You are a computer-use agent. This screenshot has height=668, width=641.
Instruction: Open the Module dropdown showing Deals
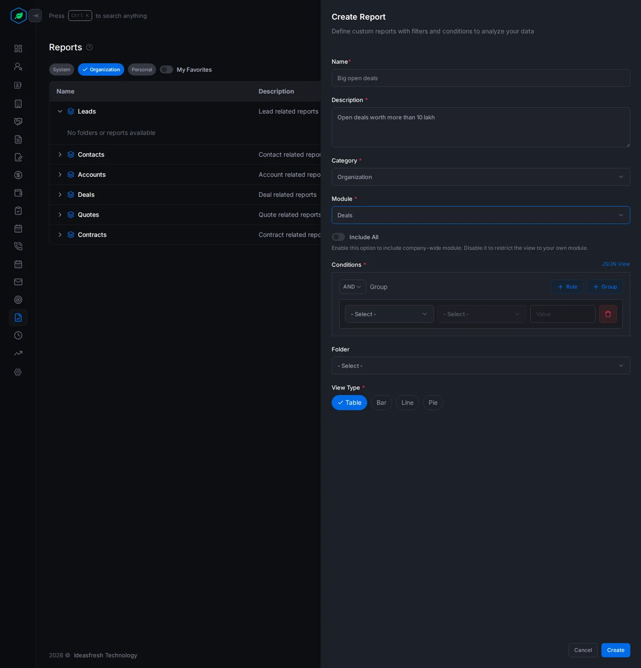click(x=481, y=215)
